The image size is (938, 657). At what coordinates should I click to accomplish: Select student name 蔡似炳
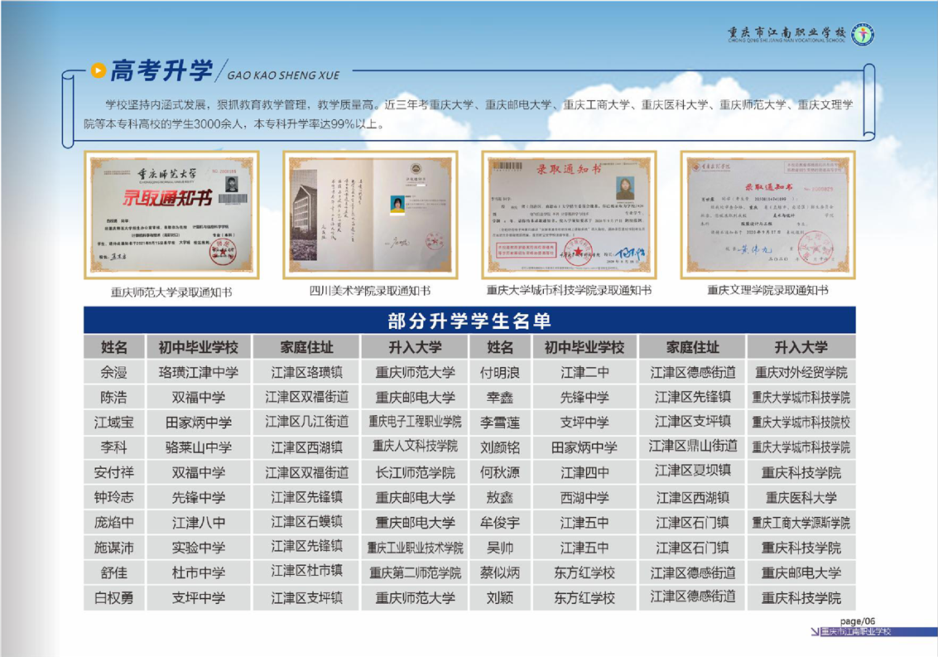(x=500, y=572)
